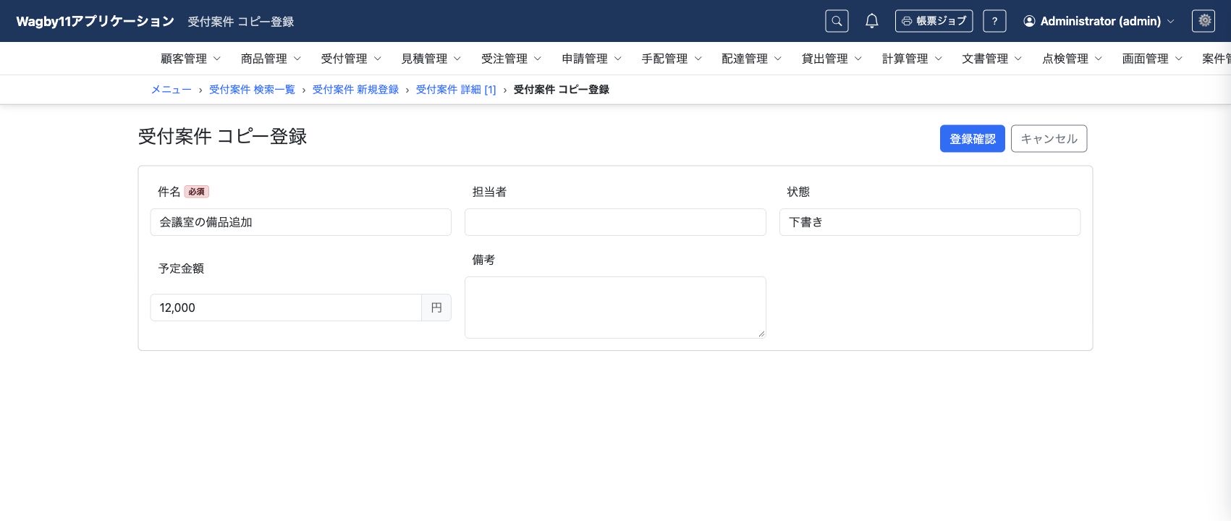Expand the 見積管理 menu

431,59
